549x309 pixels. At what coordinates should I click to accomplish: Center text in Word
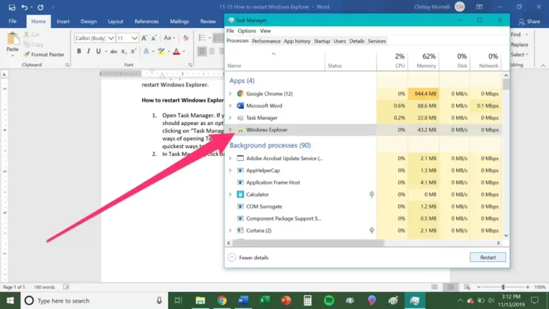(212, 51)
